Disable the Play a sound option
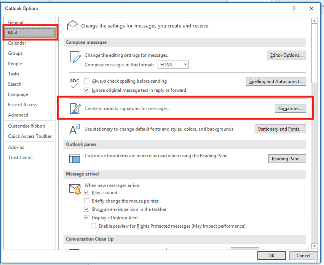 pos(87,192)
